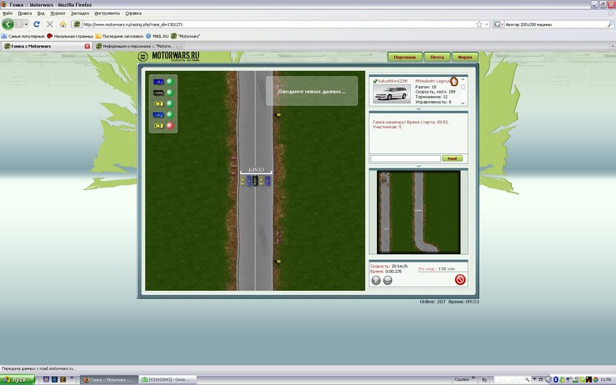Click the RL language indicator in taskbar

484,380
